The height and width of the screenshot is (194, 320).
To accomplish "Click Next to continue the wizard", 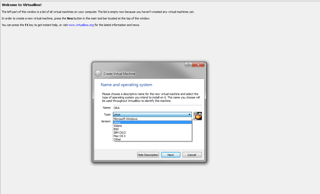I will tap(171, 155).
